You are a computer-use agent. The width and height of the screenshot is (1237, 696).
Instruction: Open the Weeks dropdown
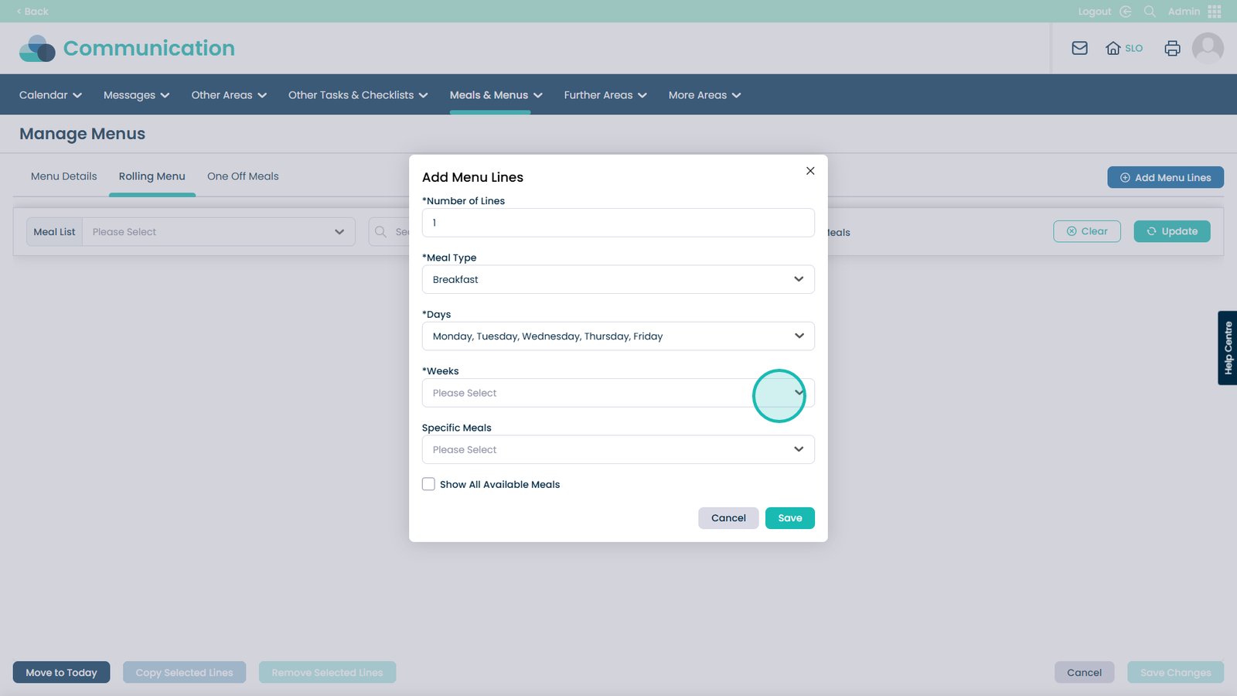pos(618,393)
